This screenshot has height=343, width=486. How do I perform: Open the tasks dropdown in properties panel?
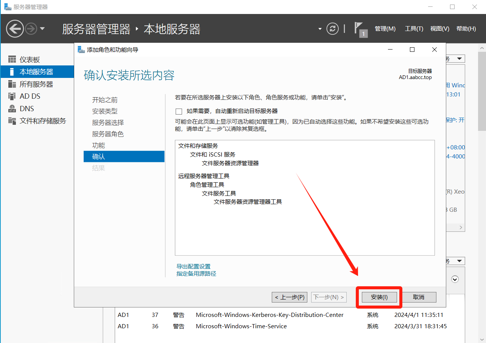(x=460, y=59)
